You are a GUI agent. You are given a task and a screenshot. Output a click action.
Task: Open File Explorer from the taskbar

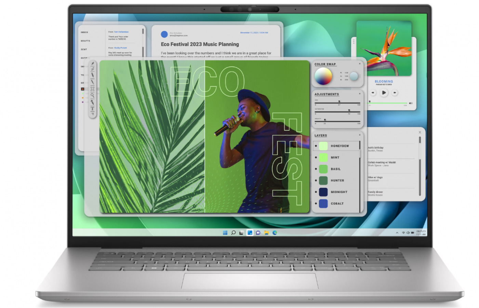pyautogui.click(x=266, y=233)
